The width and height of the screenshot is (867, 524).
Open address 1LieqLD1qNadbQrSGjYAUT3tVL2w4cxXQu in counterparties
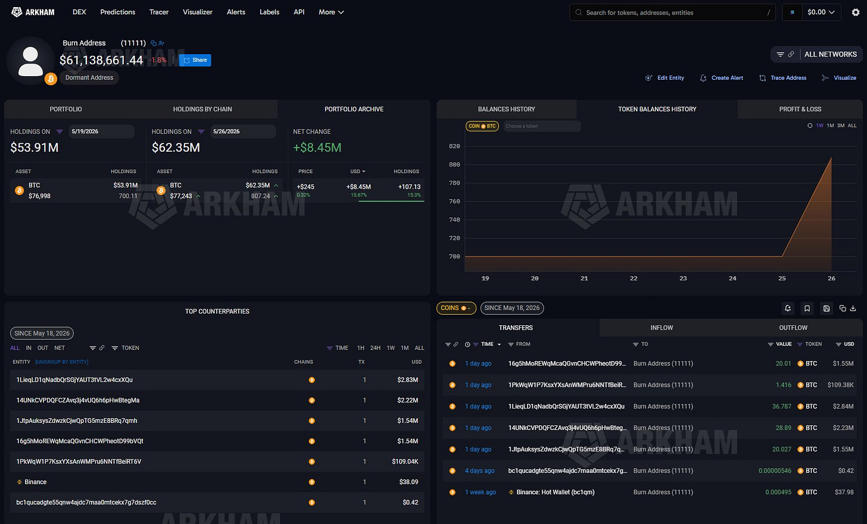click(74, 380)
